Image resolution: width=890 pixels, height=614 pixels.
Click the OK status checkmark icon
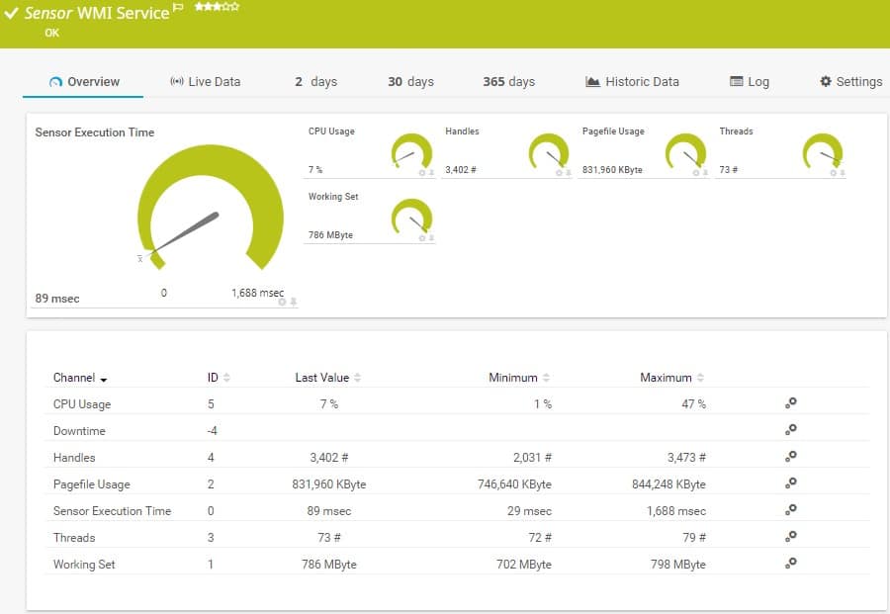pyautogui.click(x=11, y=13)
